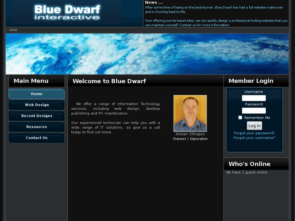Open the Web Design menu item
Viewport: 295px width, 221px height.
point(37,105)
